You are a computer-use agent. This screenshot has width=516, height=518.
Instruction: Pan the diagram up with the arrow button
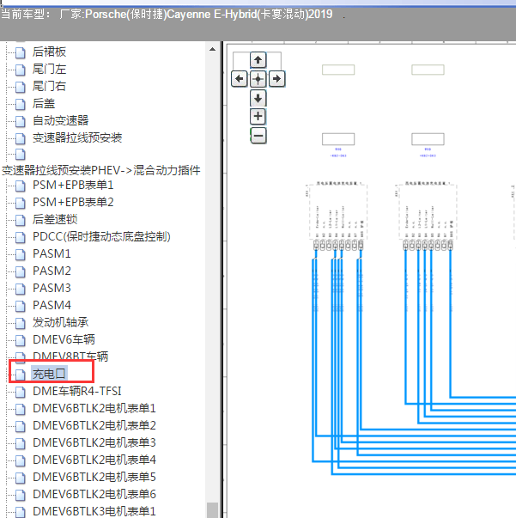point(258,60)
